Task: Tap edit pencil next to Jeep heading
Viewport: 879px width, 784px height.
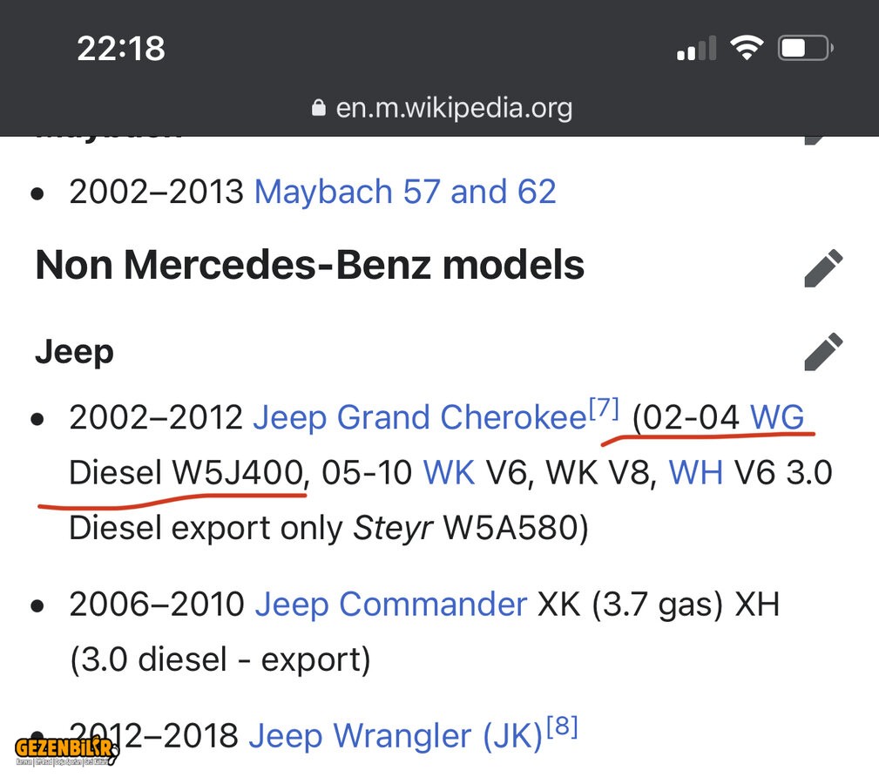Action: tap(823, 352)
